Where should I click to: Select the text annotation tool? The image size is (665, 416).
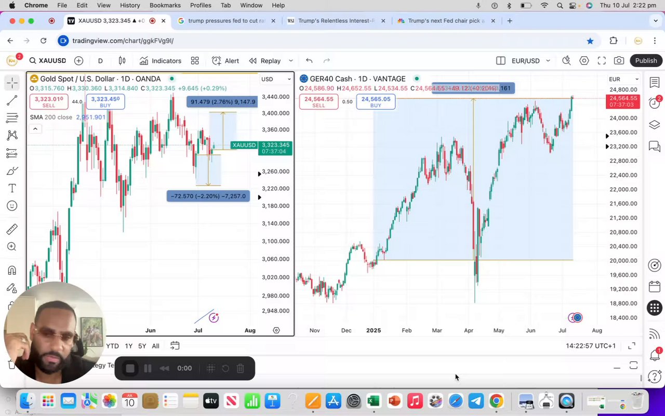(x=12, y=188)
